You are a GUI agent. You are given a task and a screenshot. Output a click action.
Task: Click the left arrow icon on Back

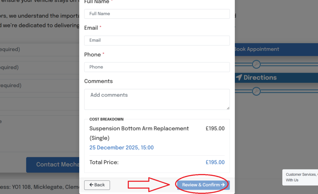click(91, 185)
